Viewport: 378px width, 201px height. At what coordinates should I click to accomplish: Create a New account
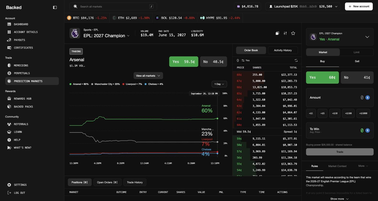[359, 6]
